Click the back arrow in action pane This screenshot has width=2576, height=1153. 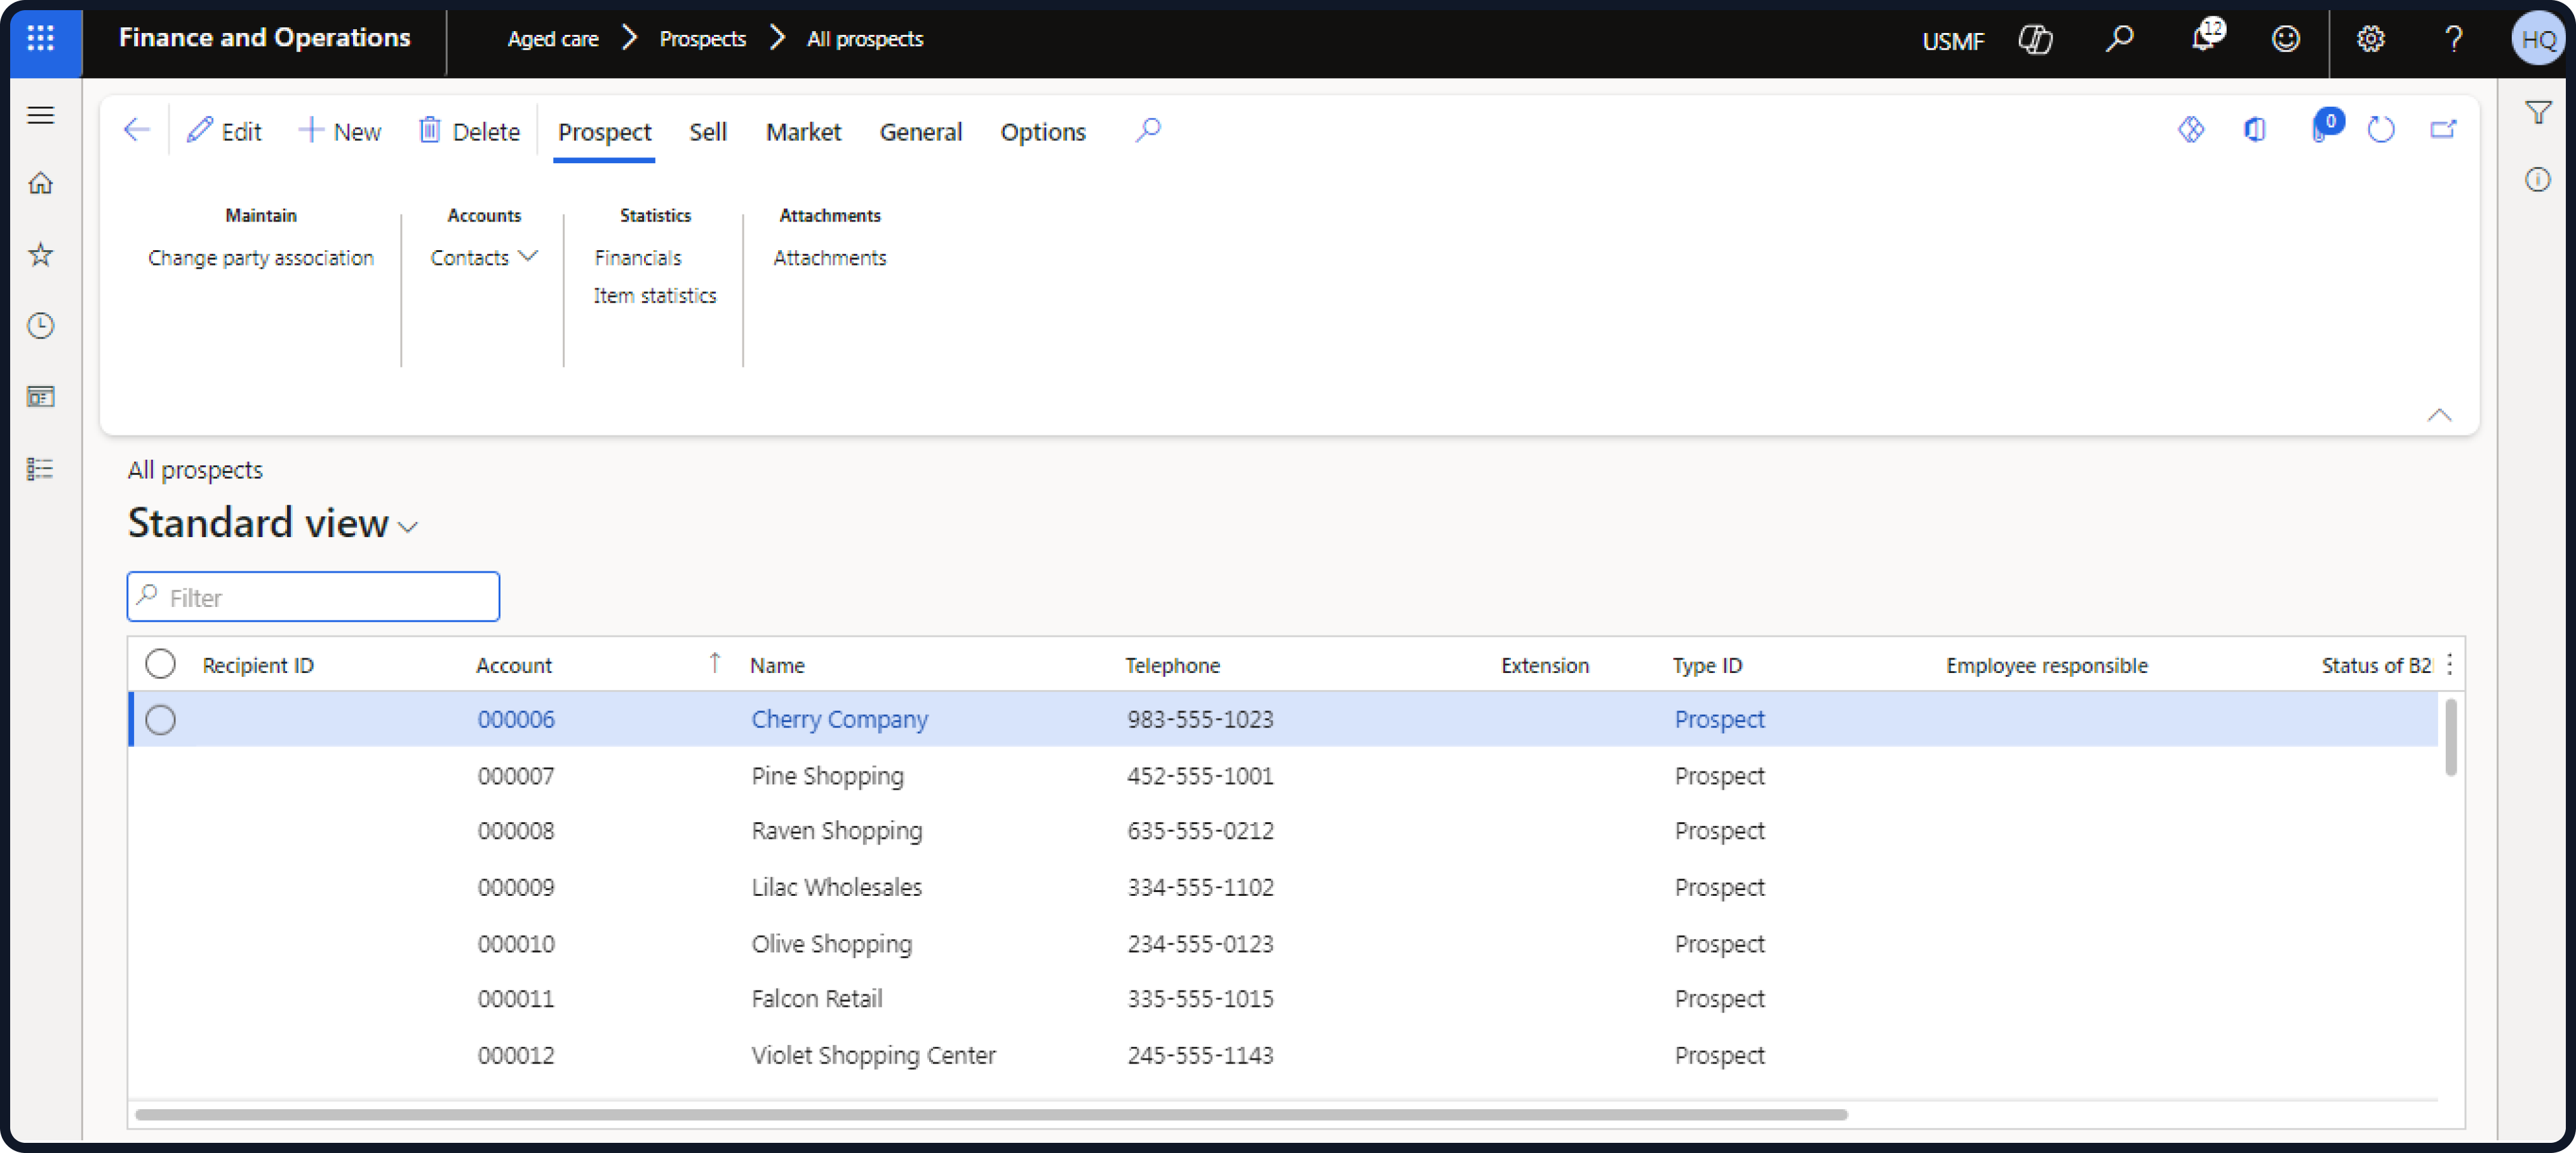136,130
